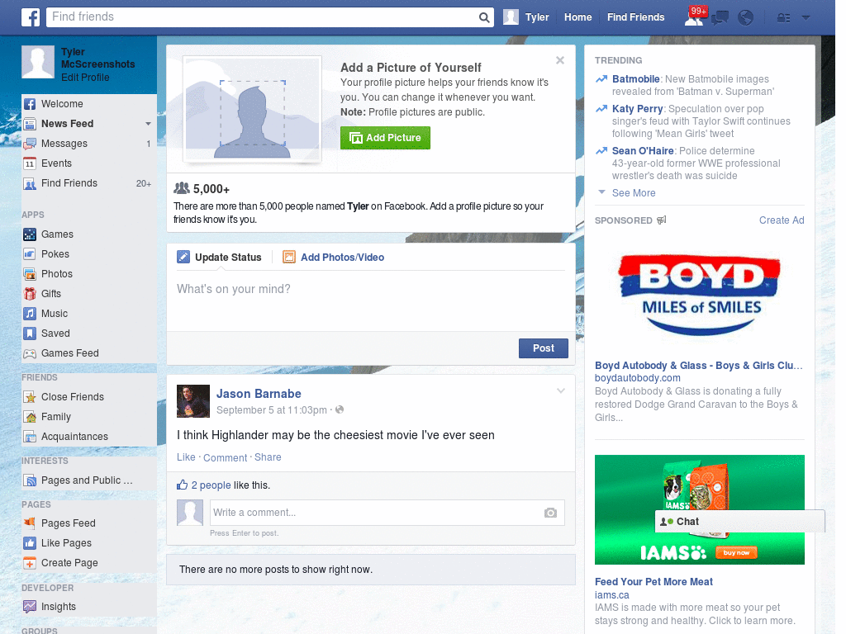Click the profile picture placeholder in sidebar

point(38,62)
